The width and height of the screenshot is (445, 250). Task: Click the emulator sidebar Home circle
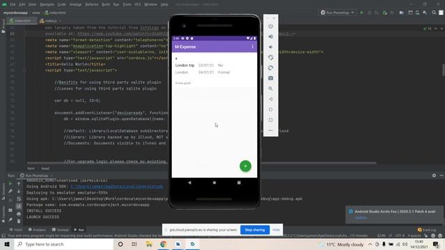pos(270,110)
